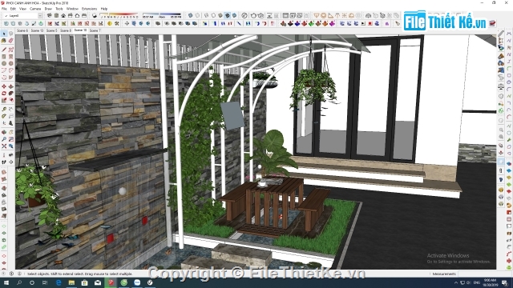Image resolution: width=513 pixels, height=288 pixels.
Task: Activate the Push/Pull tool
Action: coord(10,86)
